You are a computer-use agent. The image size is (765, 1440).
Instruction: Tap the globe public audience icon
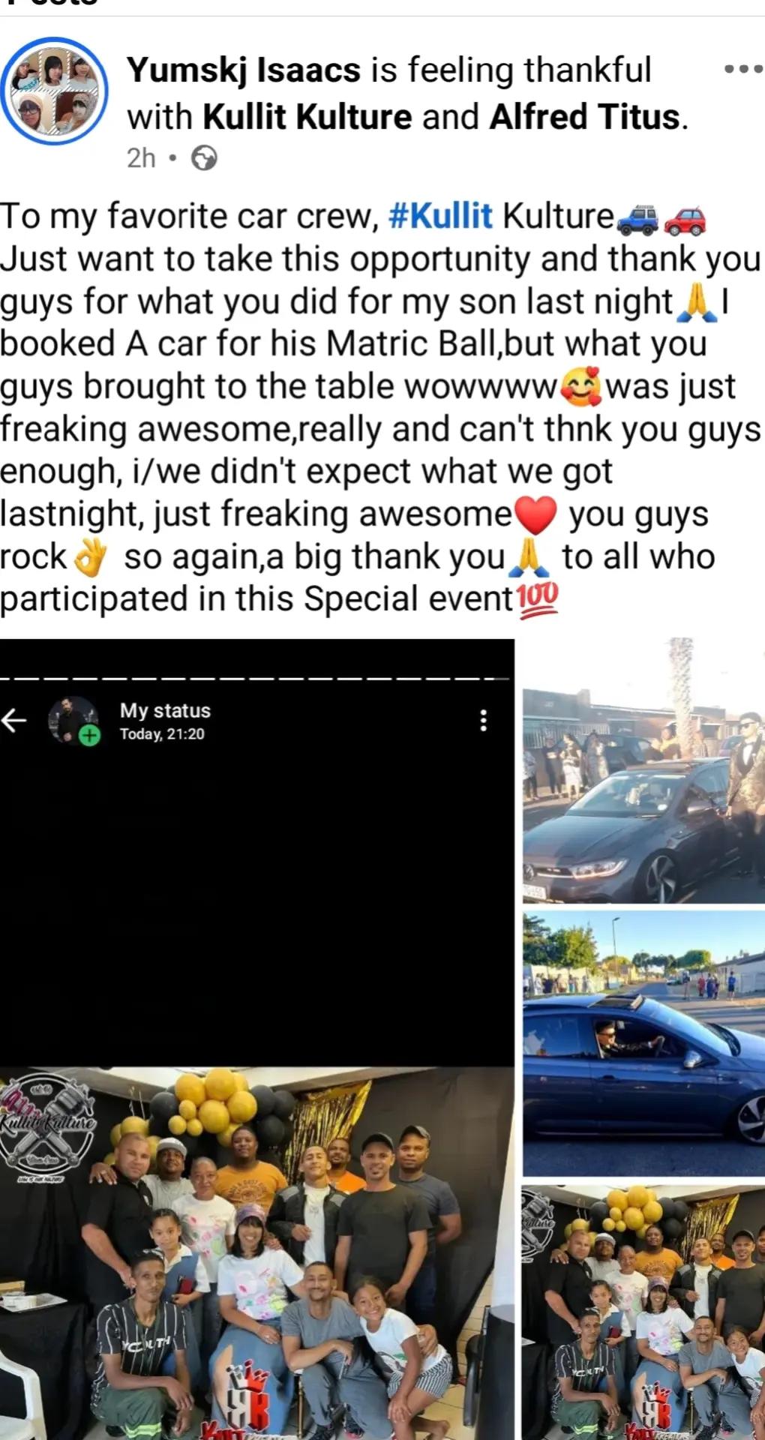pos(204,158)
